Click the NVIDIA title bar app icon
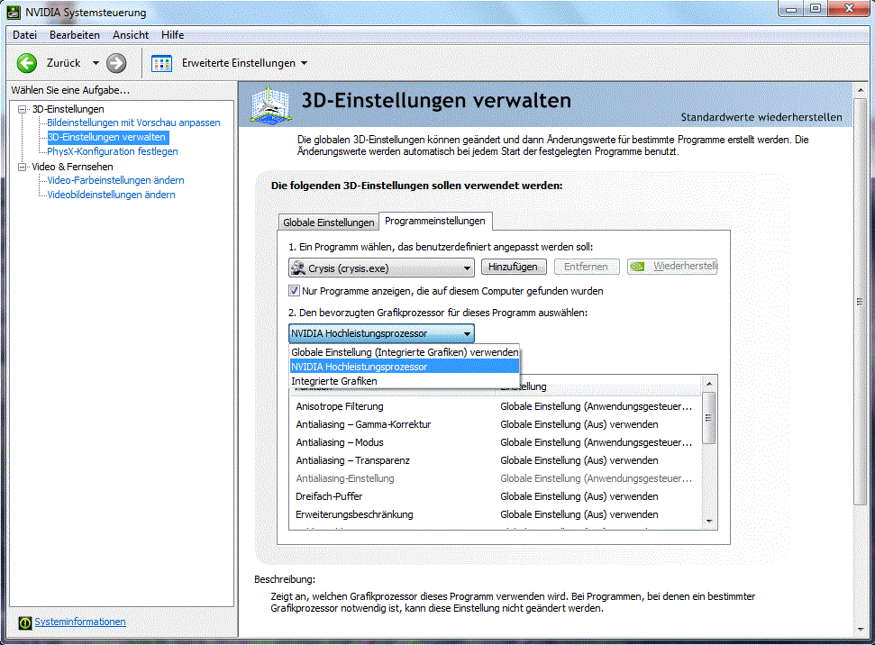875x645 pixels. click(x=14, y=12)
